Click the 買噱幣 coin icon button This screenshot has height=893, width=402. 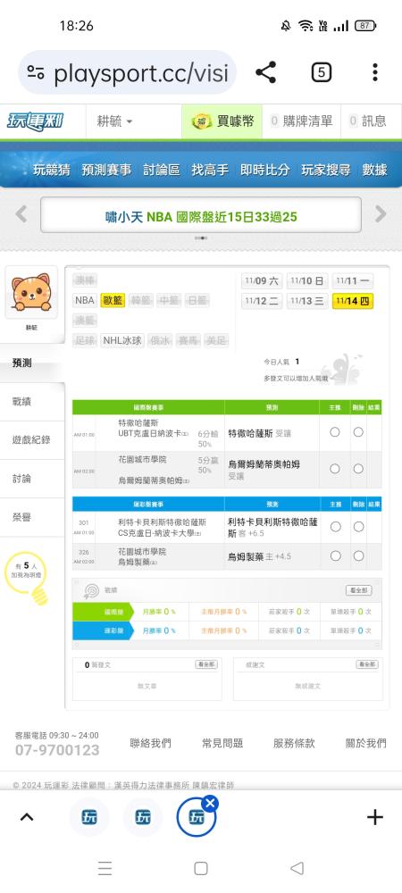(x=222, y=121)
